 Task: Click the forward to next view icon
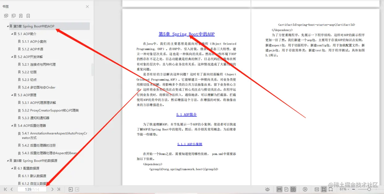tap(77, 189)
